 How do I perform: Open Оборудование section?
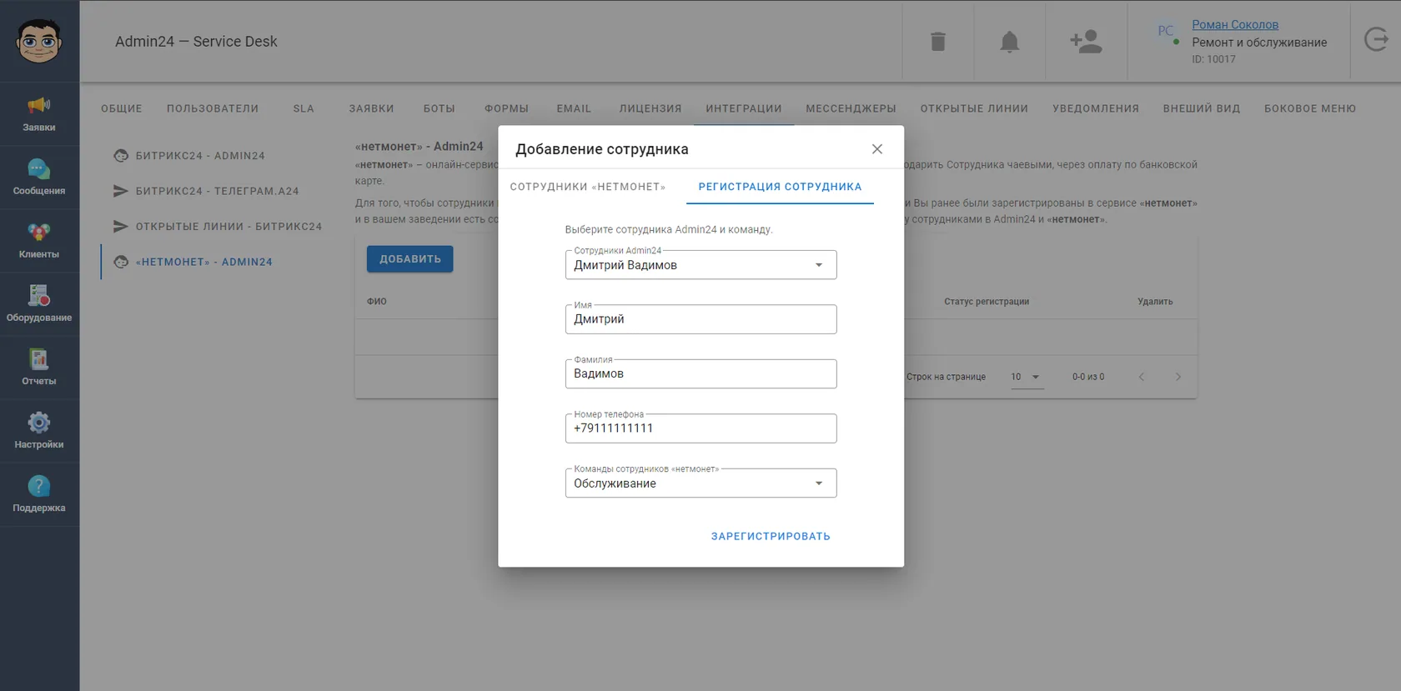[39, 304]
